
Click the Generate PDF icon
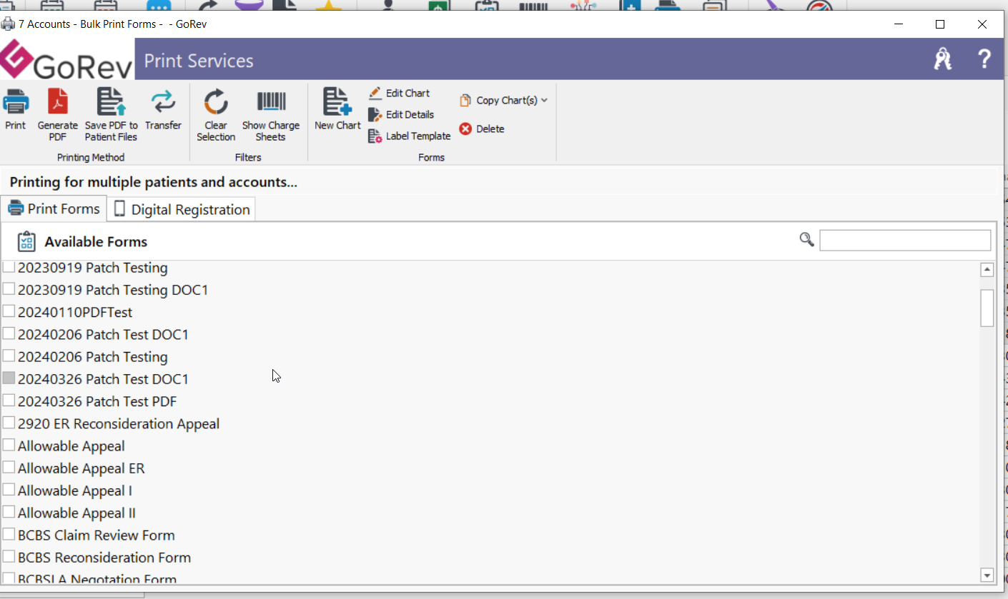coord(58,102)
